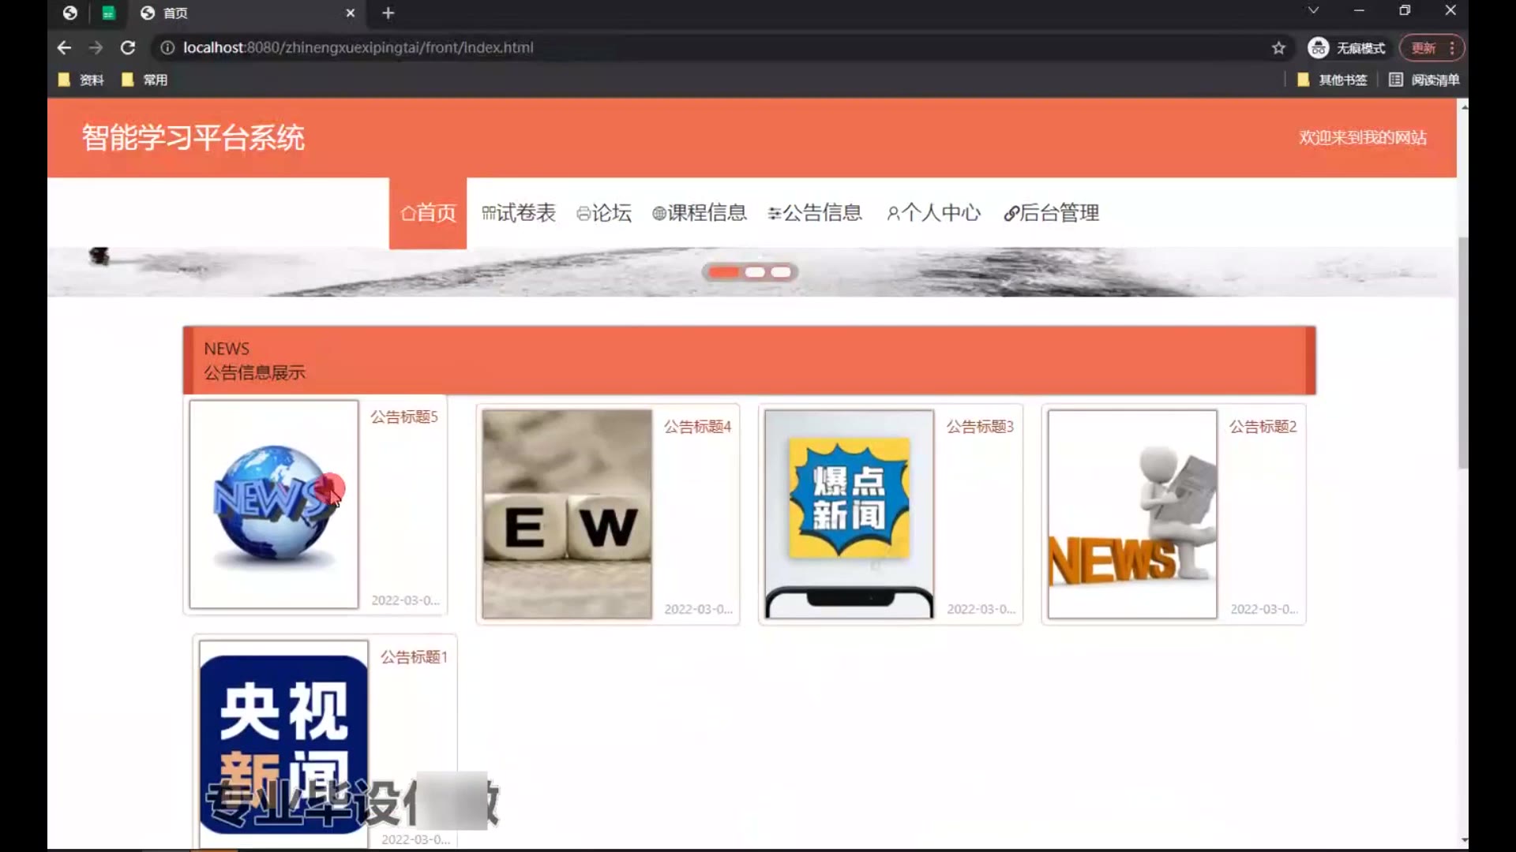Screen dimensions: 1516x852
Task: Go to 试卷表 navigation tab
Action: 519,213
